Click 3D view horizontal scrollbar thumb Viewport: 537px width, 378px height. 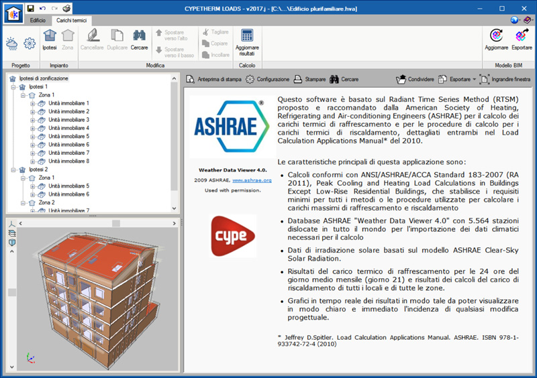pos(116,223)
